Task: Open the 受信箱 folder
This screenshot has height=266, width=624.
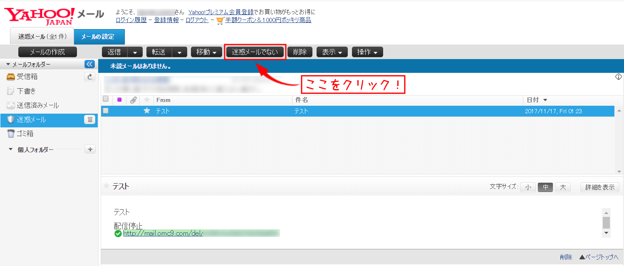Action: tap(27, 77)
